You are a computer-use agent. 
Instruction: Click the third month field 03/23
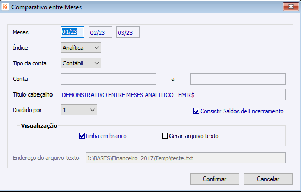click(x=128, y=32)
